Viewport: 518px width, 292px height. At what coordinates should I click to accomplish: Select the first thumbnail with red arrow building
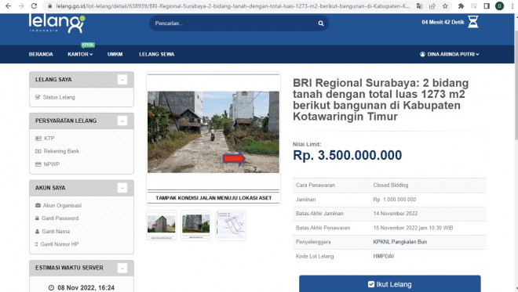tap(162, 225)
